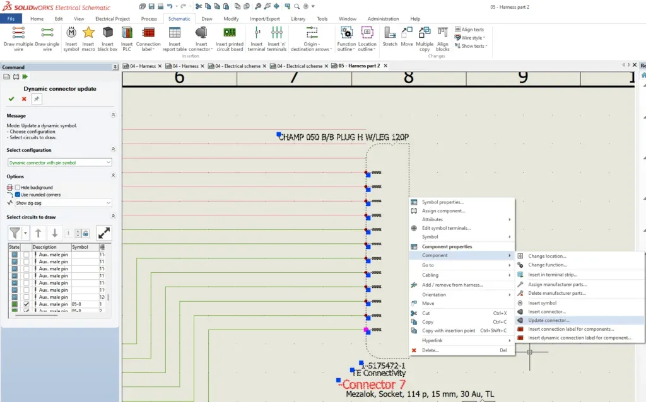This screenshot has height=402, width=646.
Task: Click the pin icon in command panel
Action: pos(37,99)
